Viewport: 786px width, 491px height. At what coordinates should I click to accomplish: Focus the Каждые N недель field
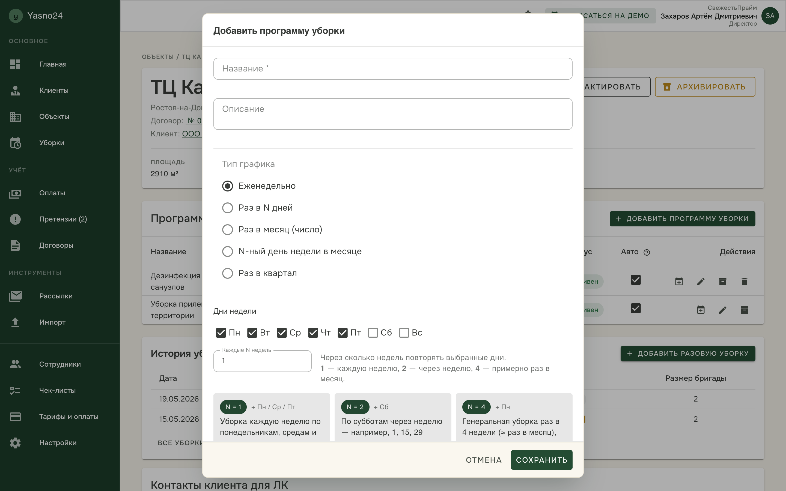pyautogui.click(x=263, y=361)
